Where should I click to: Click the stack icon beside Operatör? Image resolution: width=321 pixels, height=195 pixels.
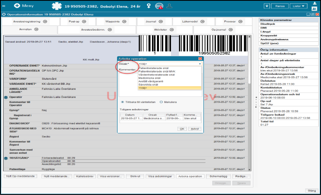click(x=6, y=97)
